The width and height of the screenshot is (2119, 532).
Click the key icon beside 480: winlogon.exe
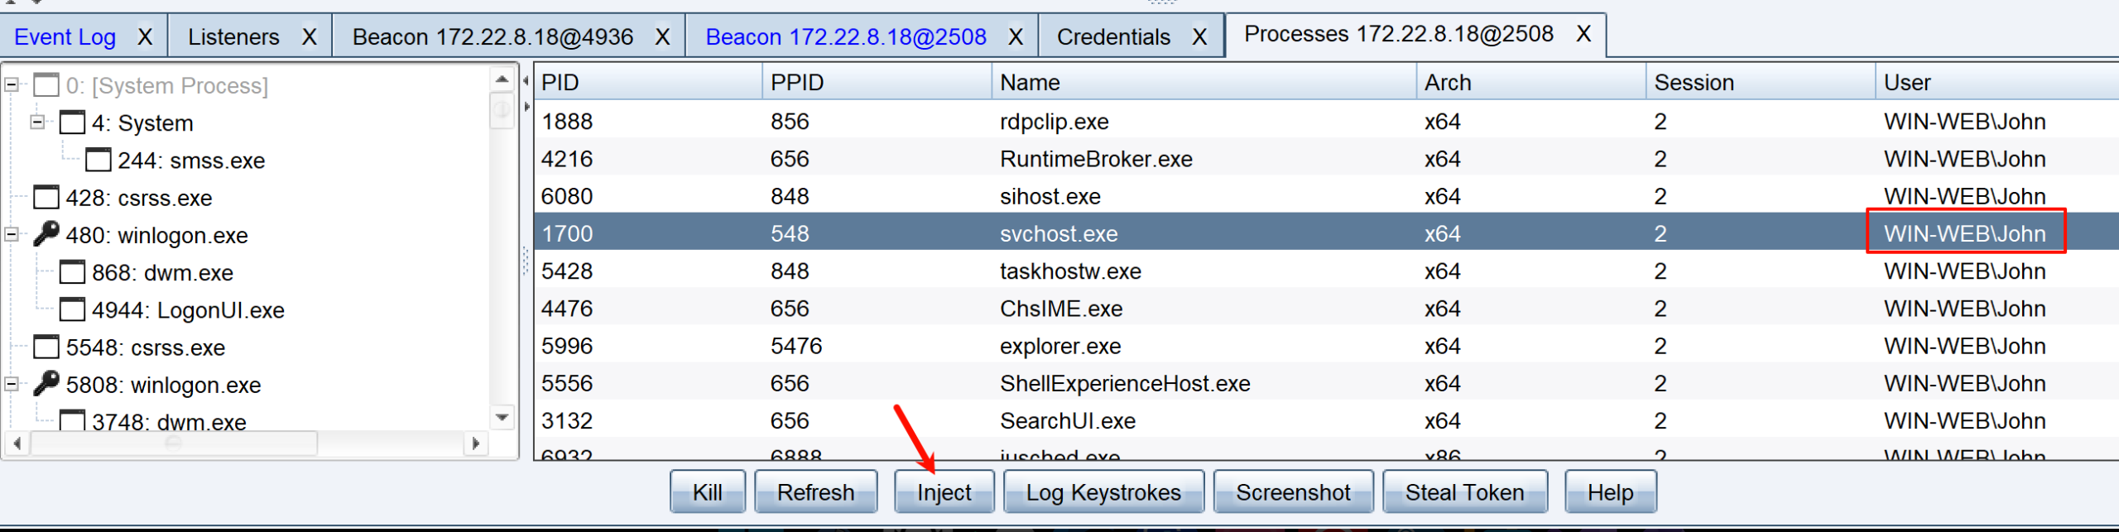click(46, 234)
